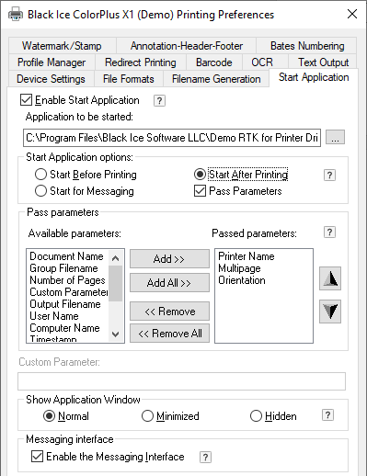The height and width of the screenshot is (476, 367).
Task: Toggle Enable Start Application checkbox
Action: [26, 100]
